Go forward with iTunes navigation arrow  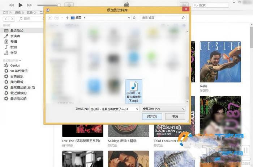(12, 19)
